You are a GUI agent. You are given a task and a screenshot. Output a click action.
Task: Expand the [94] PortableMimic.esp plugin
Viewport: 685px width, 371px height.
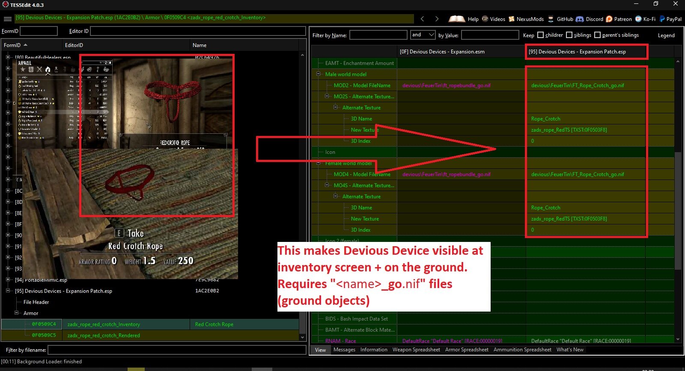[x=8, y=280]
